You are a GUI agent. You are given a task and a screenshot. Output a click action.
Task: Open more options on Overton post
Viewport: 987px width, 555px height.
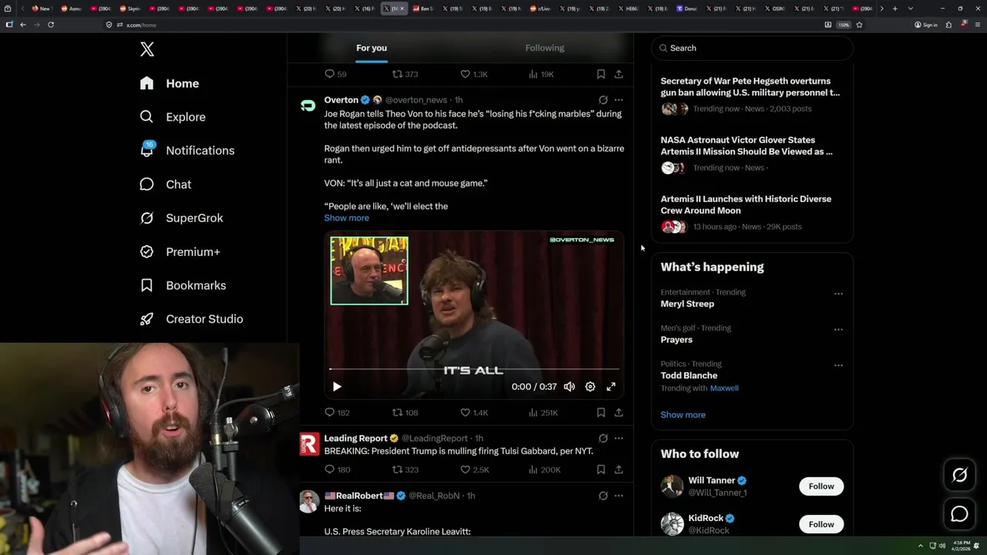click(x=618, y=99)
